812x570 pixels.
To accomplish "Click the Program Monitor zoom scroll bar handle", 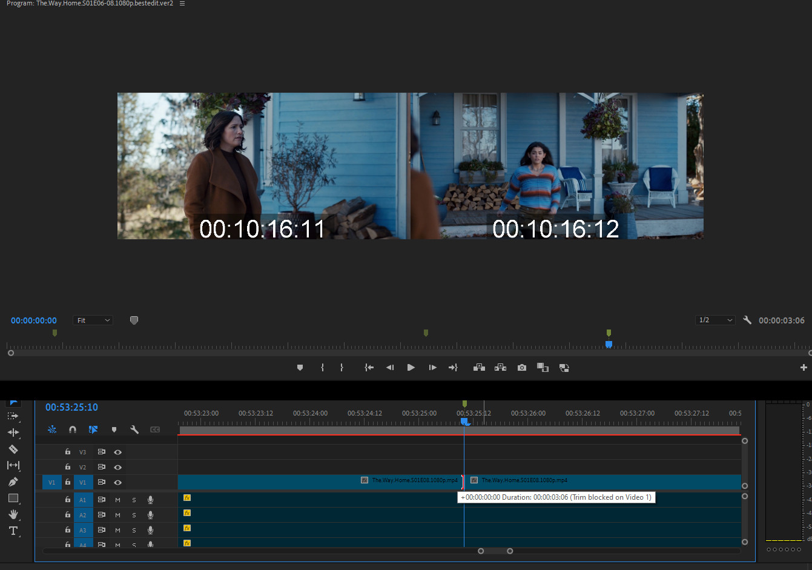I will [x=10, y=353].
